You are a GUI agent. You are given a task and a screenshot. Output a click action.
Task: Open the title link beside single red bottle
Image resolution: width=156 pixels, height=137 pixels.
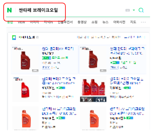(x=59, y=81)
